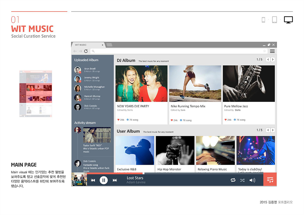The height and width of the screenshot is (215, 304).
Task: Open the Nike Running Tempo Mix album
Action: 195,83
